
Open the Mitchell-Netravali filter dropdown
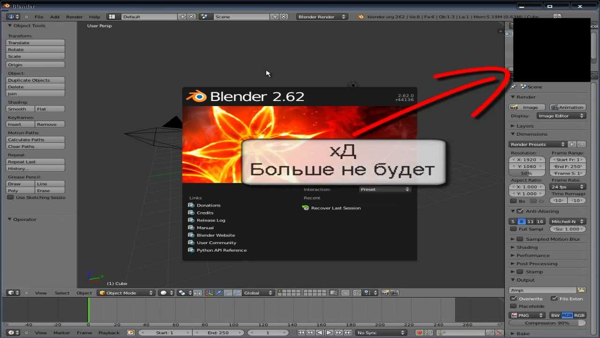pyautogui.click(x=568, y=222)
